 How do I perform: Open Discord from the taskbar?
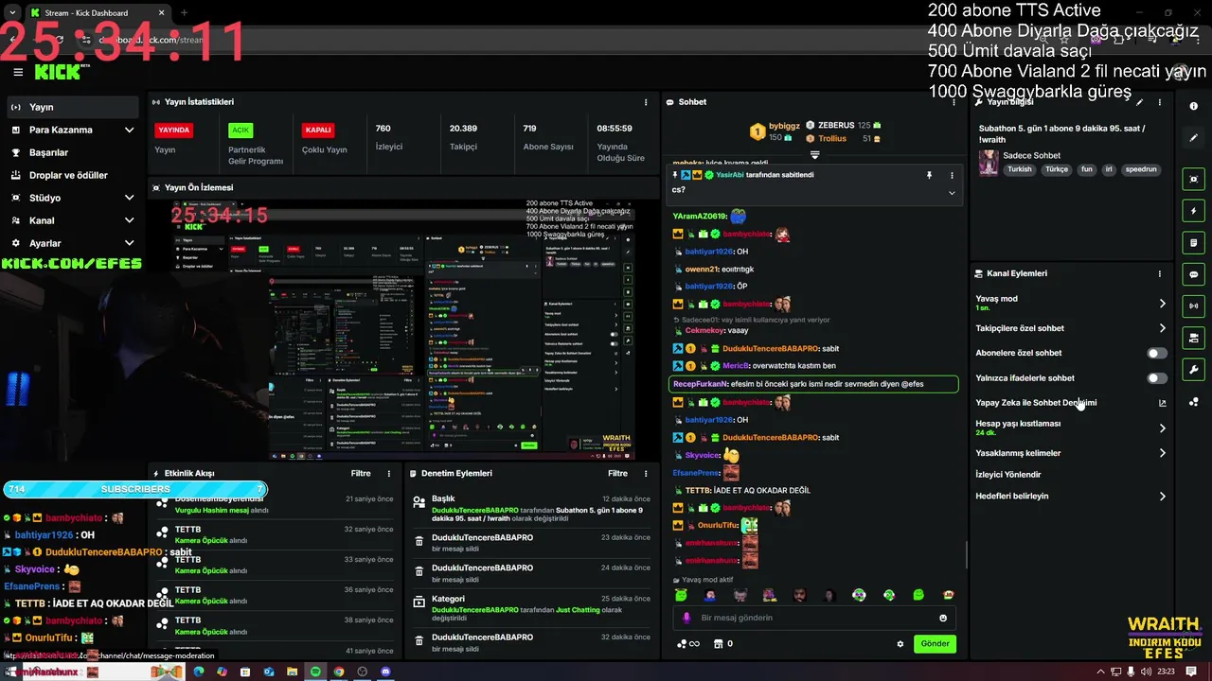[384, 672]
